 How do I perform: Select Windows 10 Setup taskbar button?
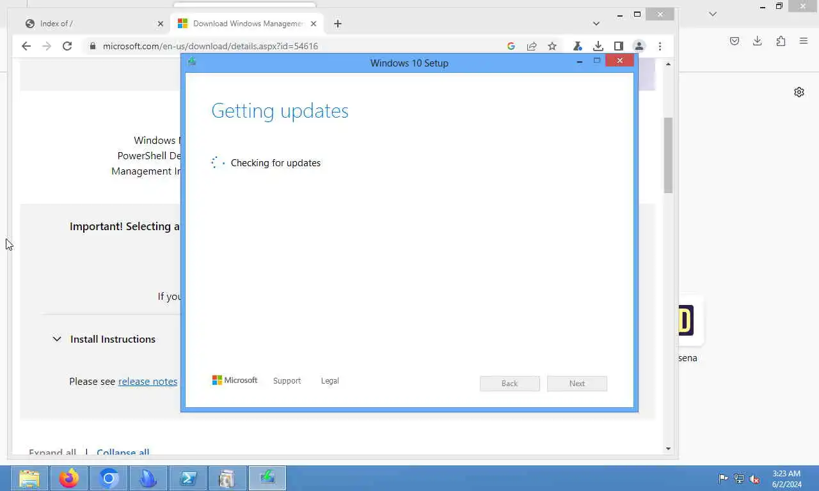[x=267, y=478]
